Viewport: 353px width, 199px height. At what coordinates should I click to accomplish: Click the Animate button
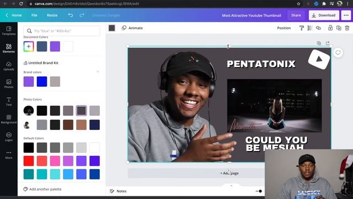[132, 28]
